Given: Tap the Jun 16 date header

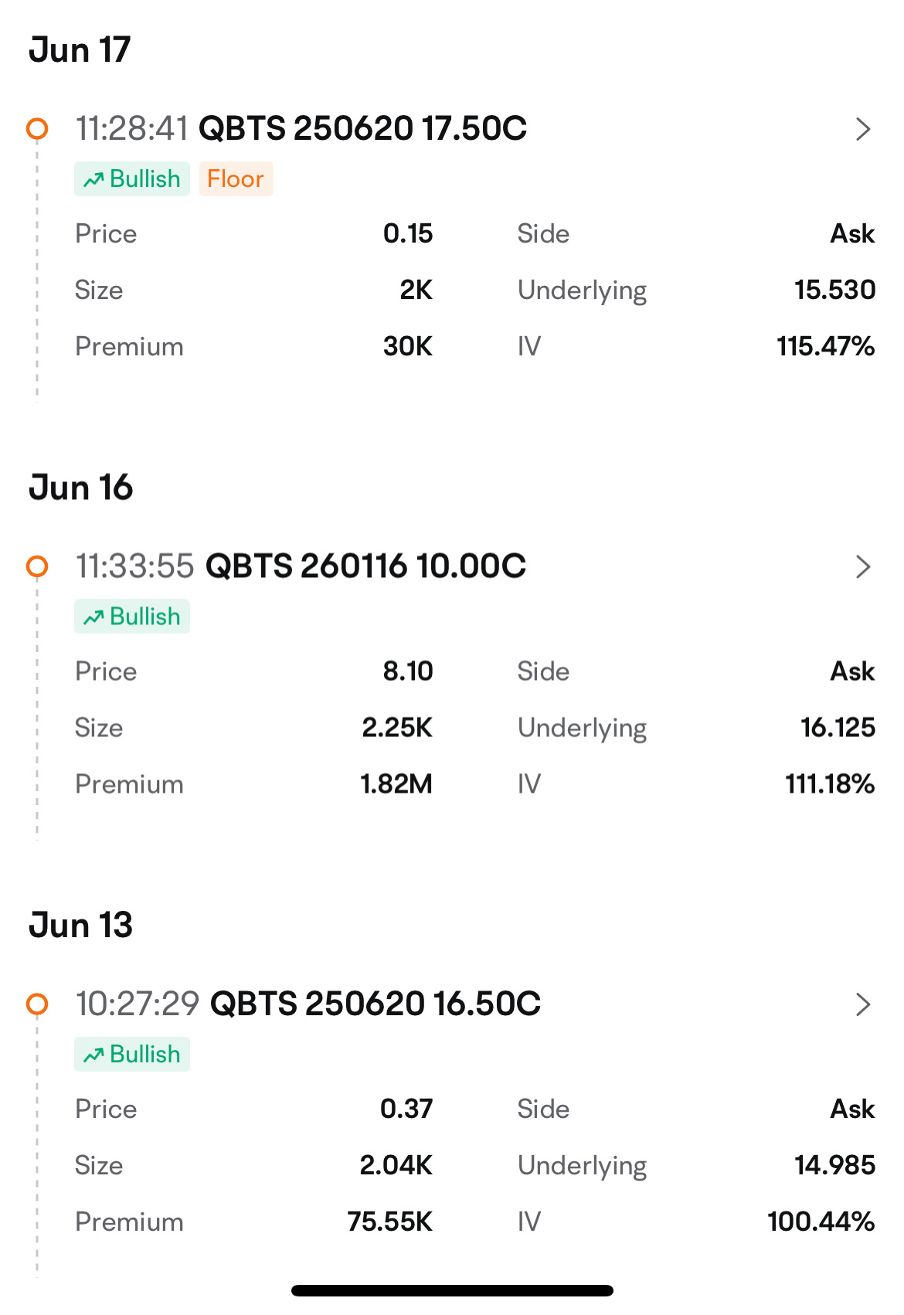Looking at the screenshot, I should point(80,488).
